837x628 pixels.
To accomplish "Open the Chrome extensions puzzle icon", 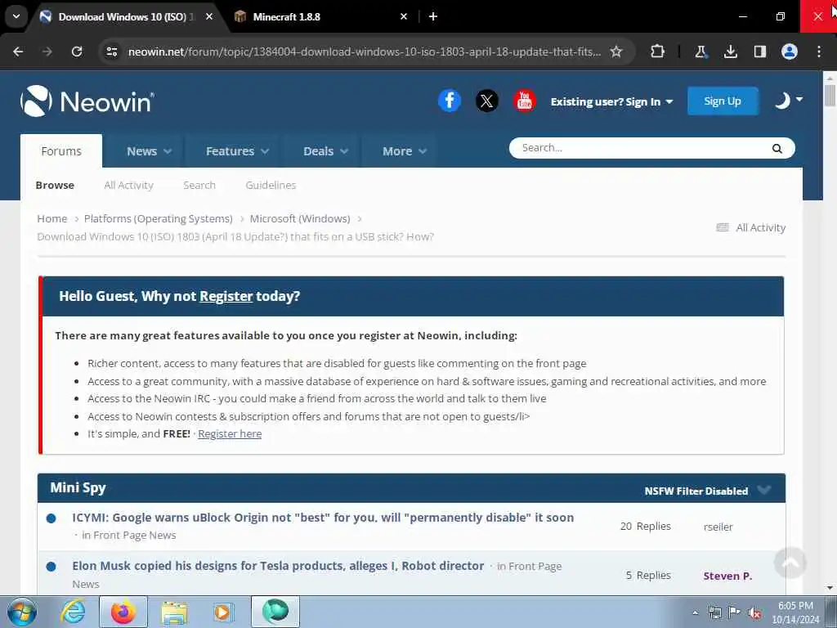I will pos(658,52).
